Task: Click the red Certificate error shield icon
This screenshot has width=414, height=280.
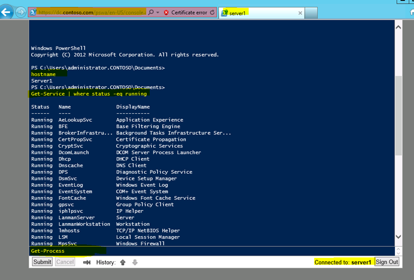Action: (x=166, y=13)
